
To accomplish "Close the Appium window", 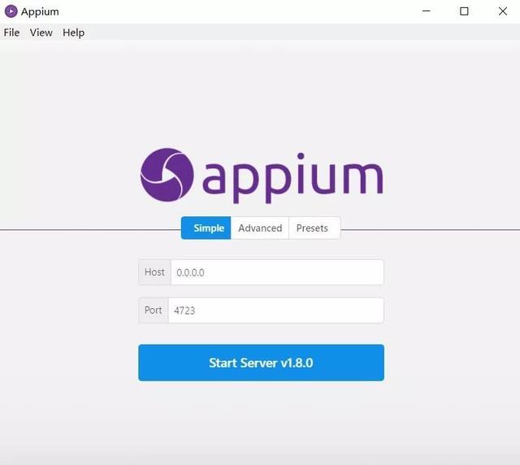I will [502, 11].
